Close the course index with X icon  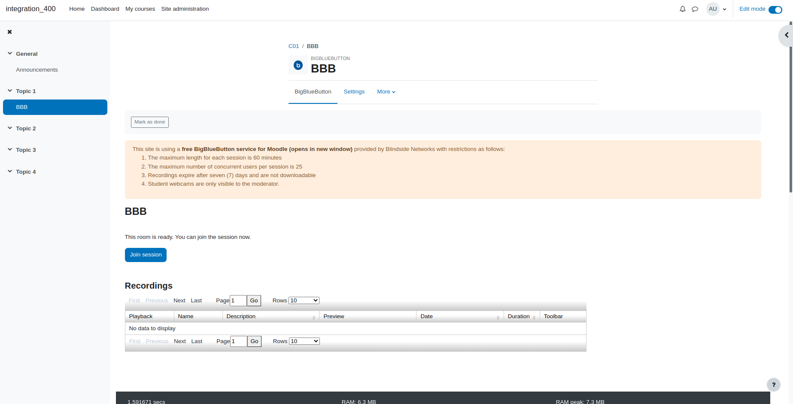[9, 32]
